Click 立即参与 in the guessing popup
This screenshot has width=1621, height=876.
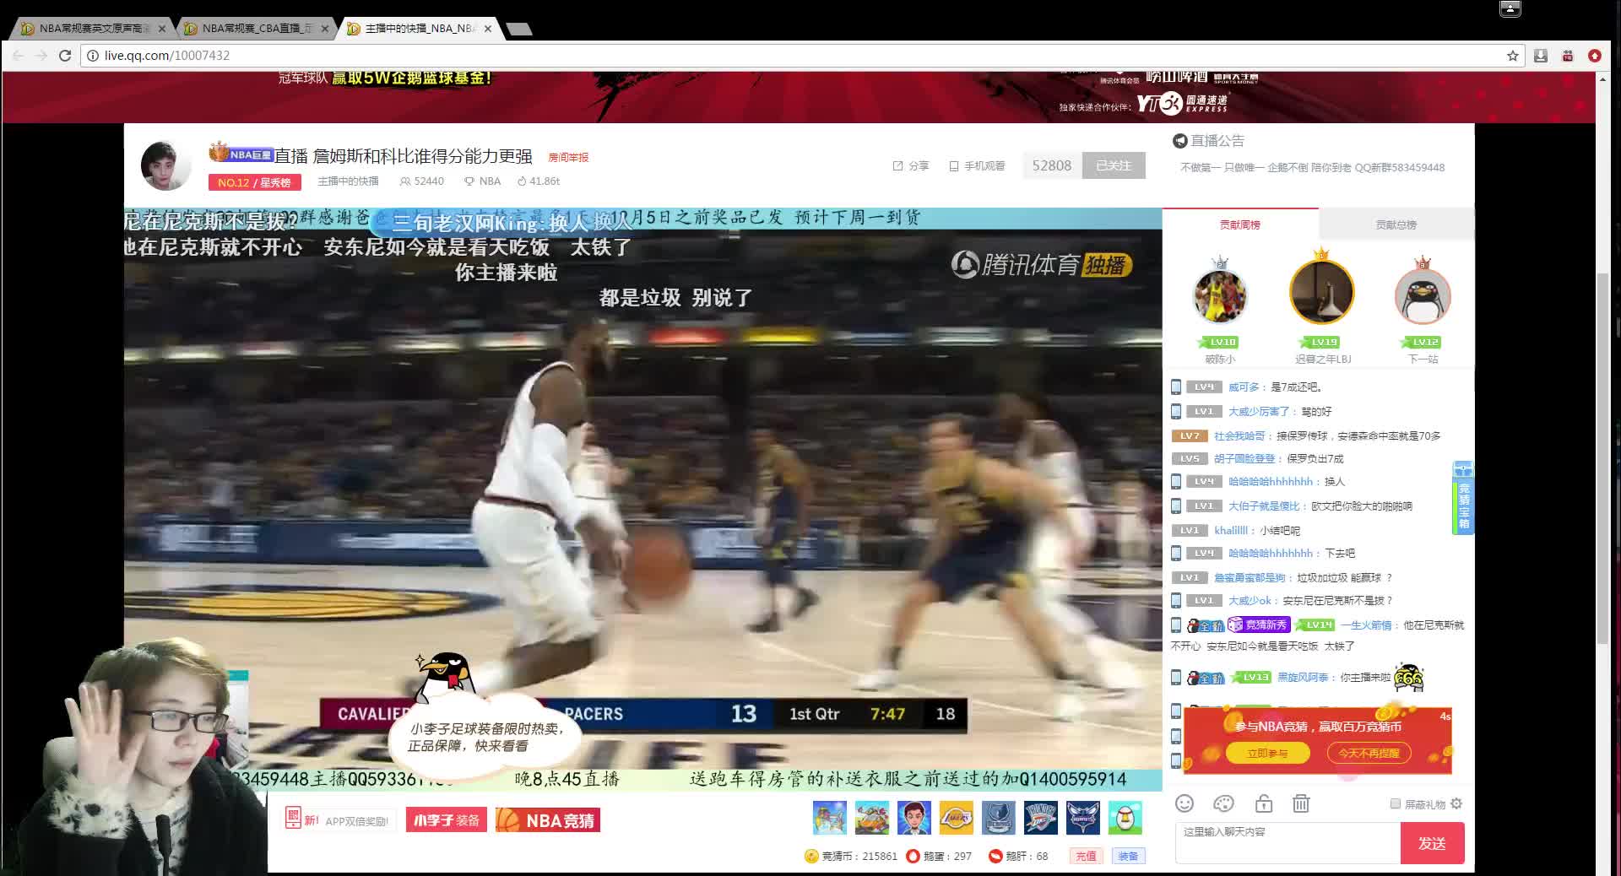(1267, 753)
